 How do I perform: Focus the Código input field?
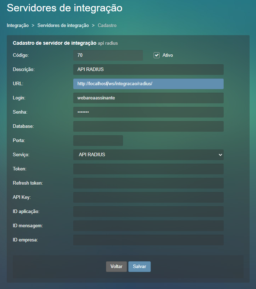click(x=108, y=55)
